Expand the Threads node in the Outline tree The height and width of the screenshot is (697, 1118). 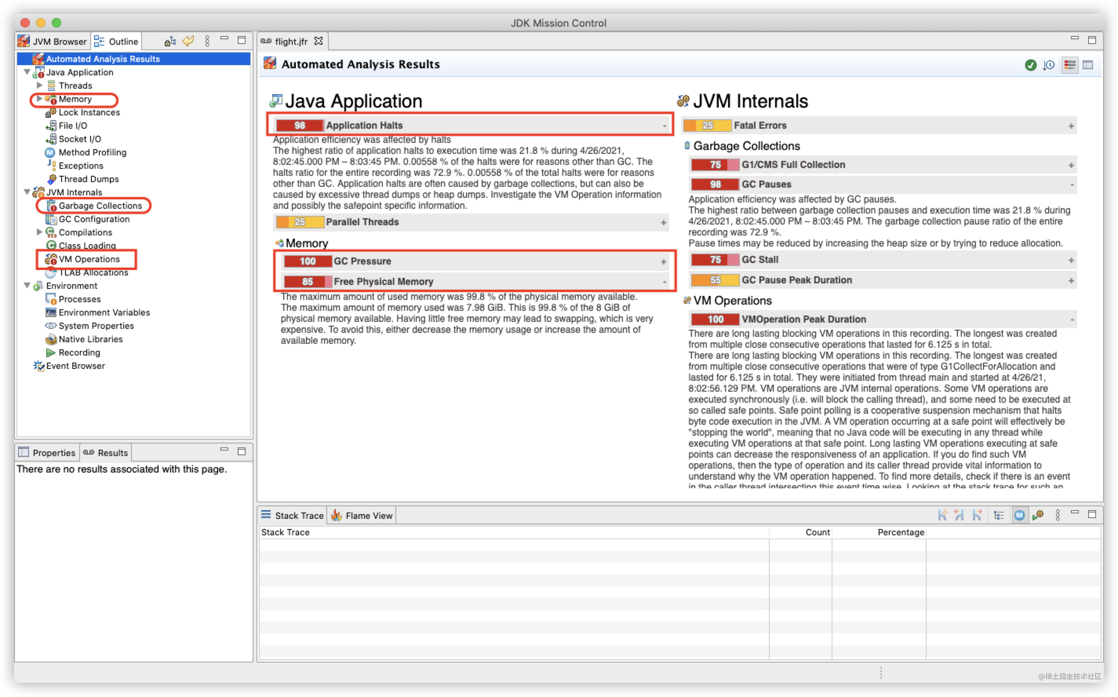39,85
